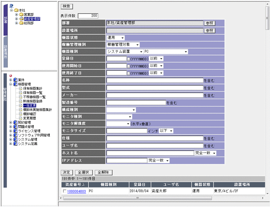The image size is (271, 208).
Task: Click the 資産管理部 open folder icon
Action: [21, 19]
